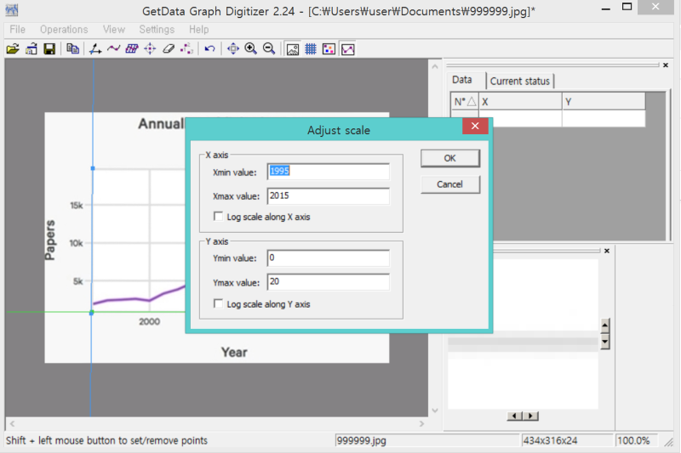Select the Digitize area grid tool
Image resolution: width=681 pixels, height=453 pixels.
(x=132, y=49)
